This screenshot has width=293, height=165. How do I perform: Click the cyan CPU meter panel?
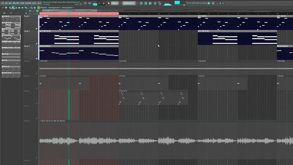coord(177,3)
